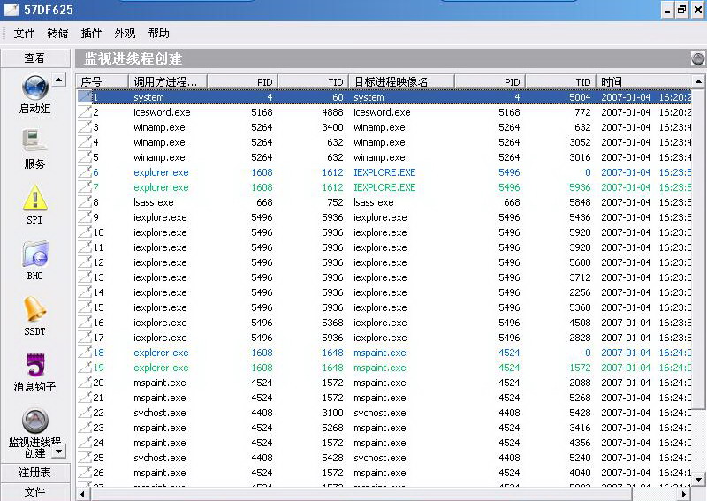Viewport: 707px width, 501px height.
Task: Select row 23 mspaint.exe TID 5268
Action: (384, 428)
